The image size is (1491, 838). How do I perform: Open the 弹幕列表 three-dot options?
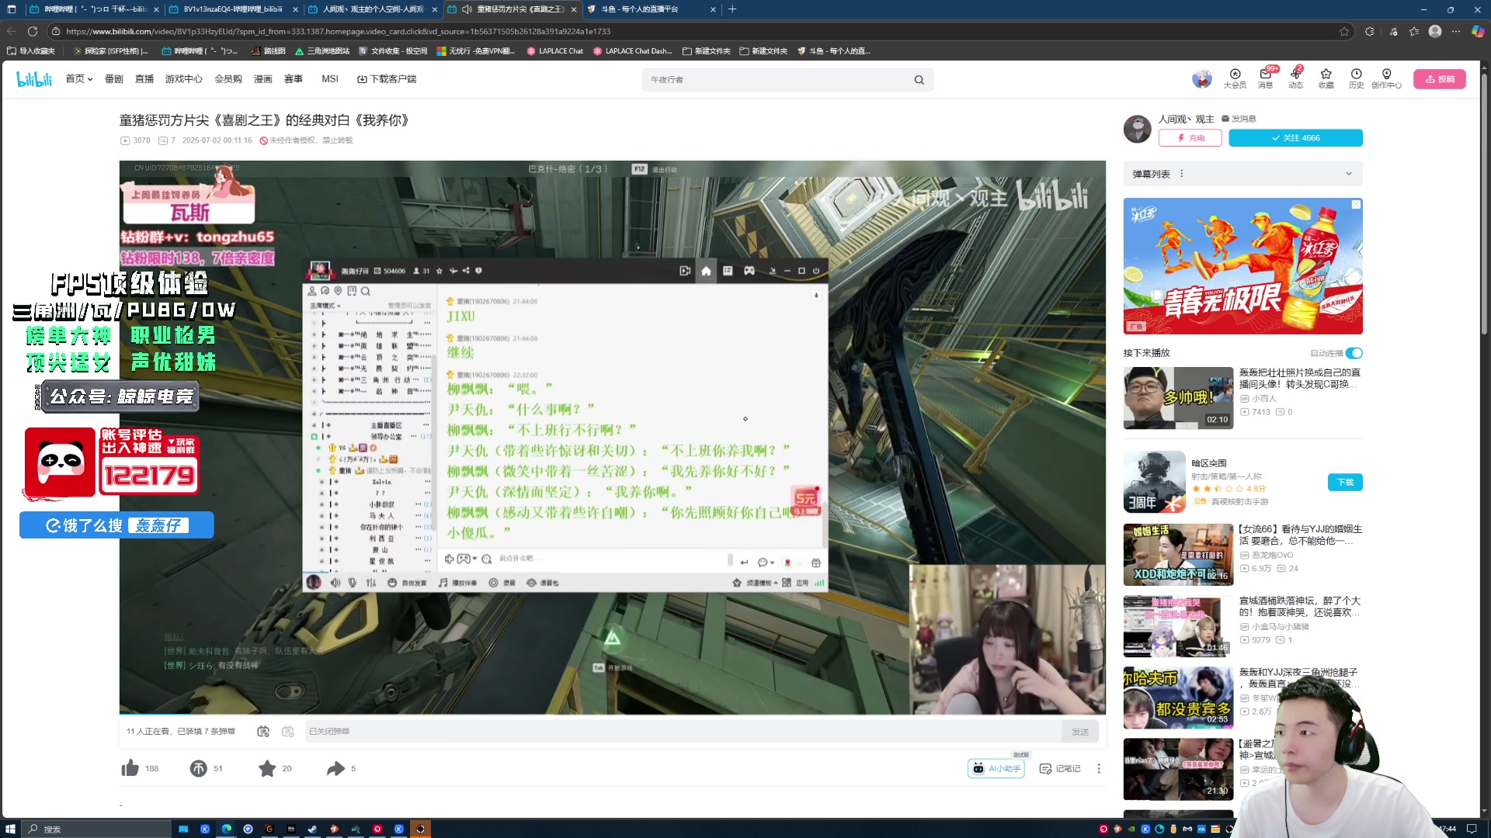coord(1182,174)
